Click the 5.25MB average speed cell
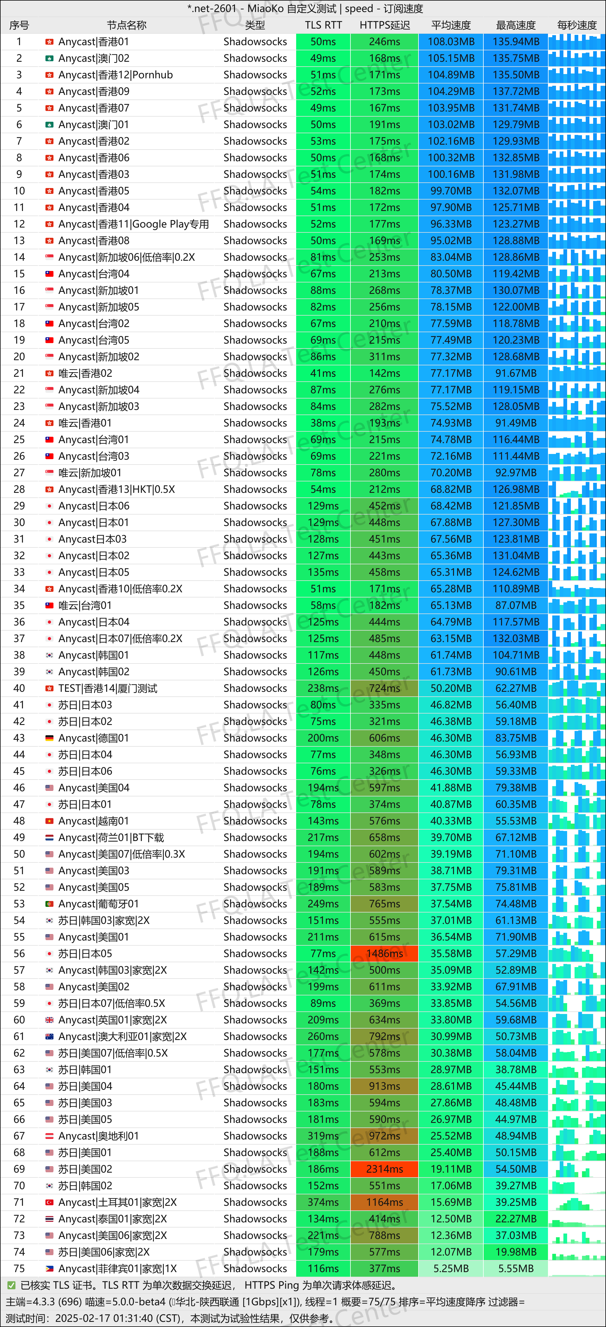The image size is (606, 1327). [451, 1269]
